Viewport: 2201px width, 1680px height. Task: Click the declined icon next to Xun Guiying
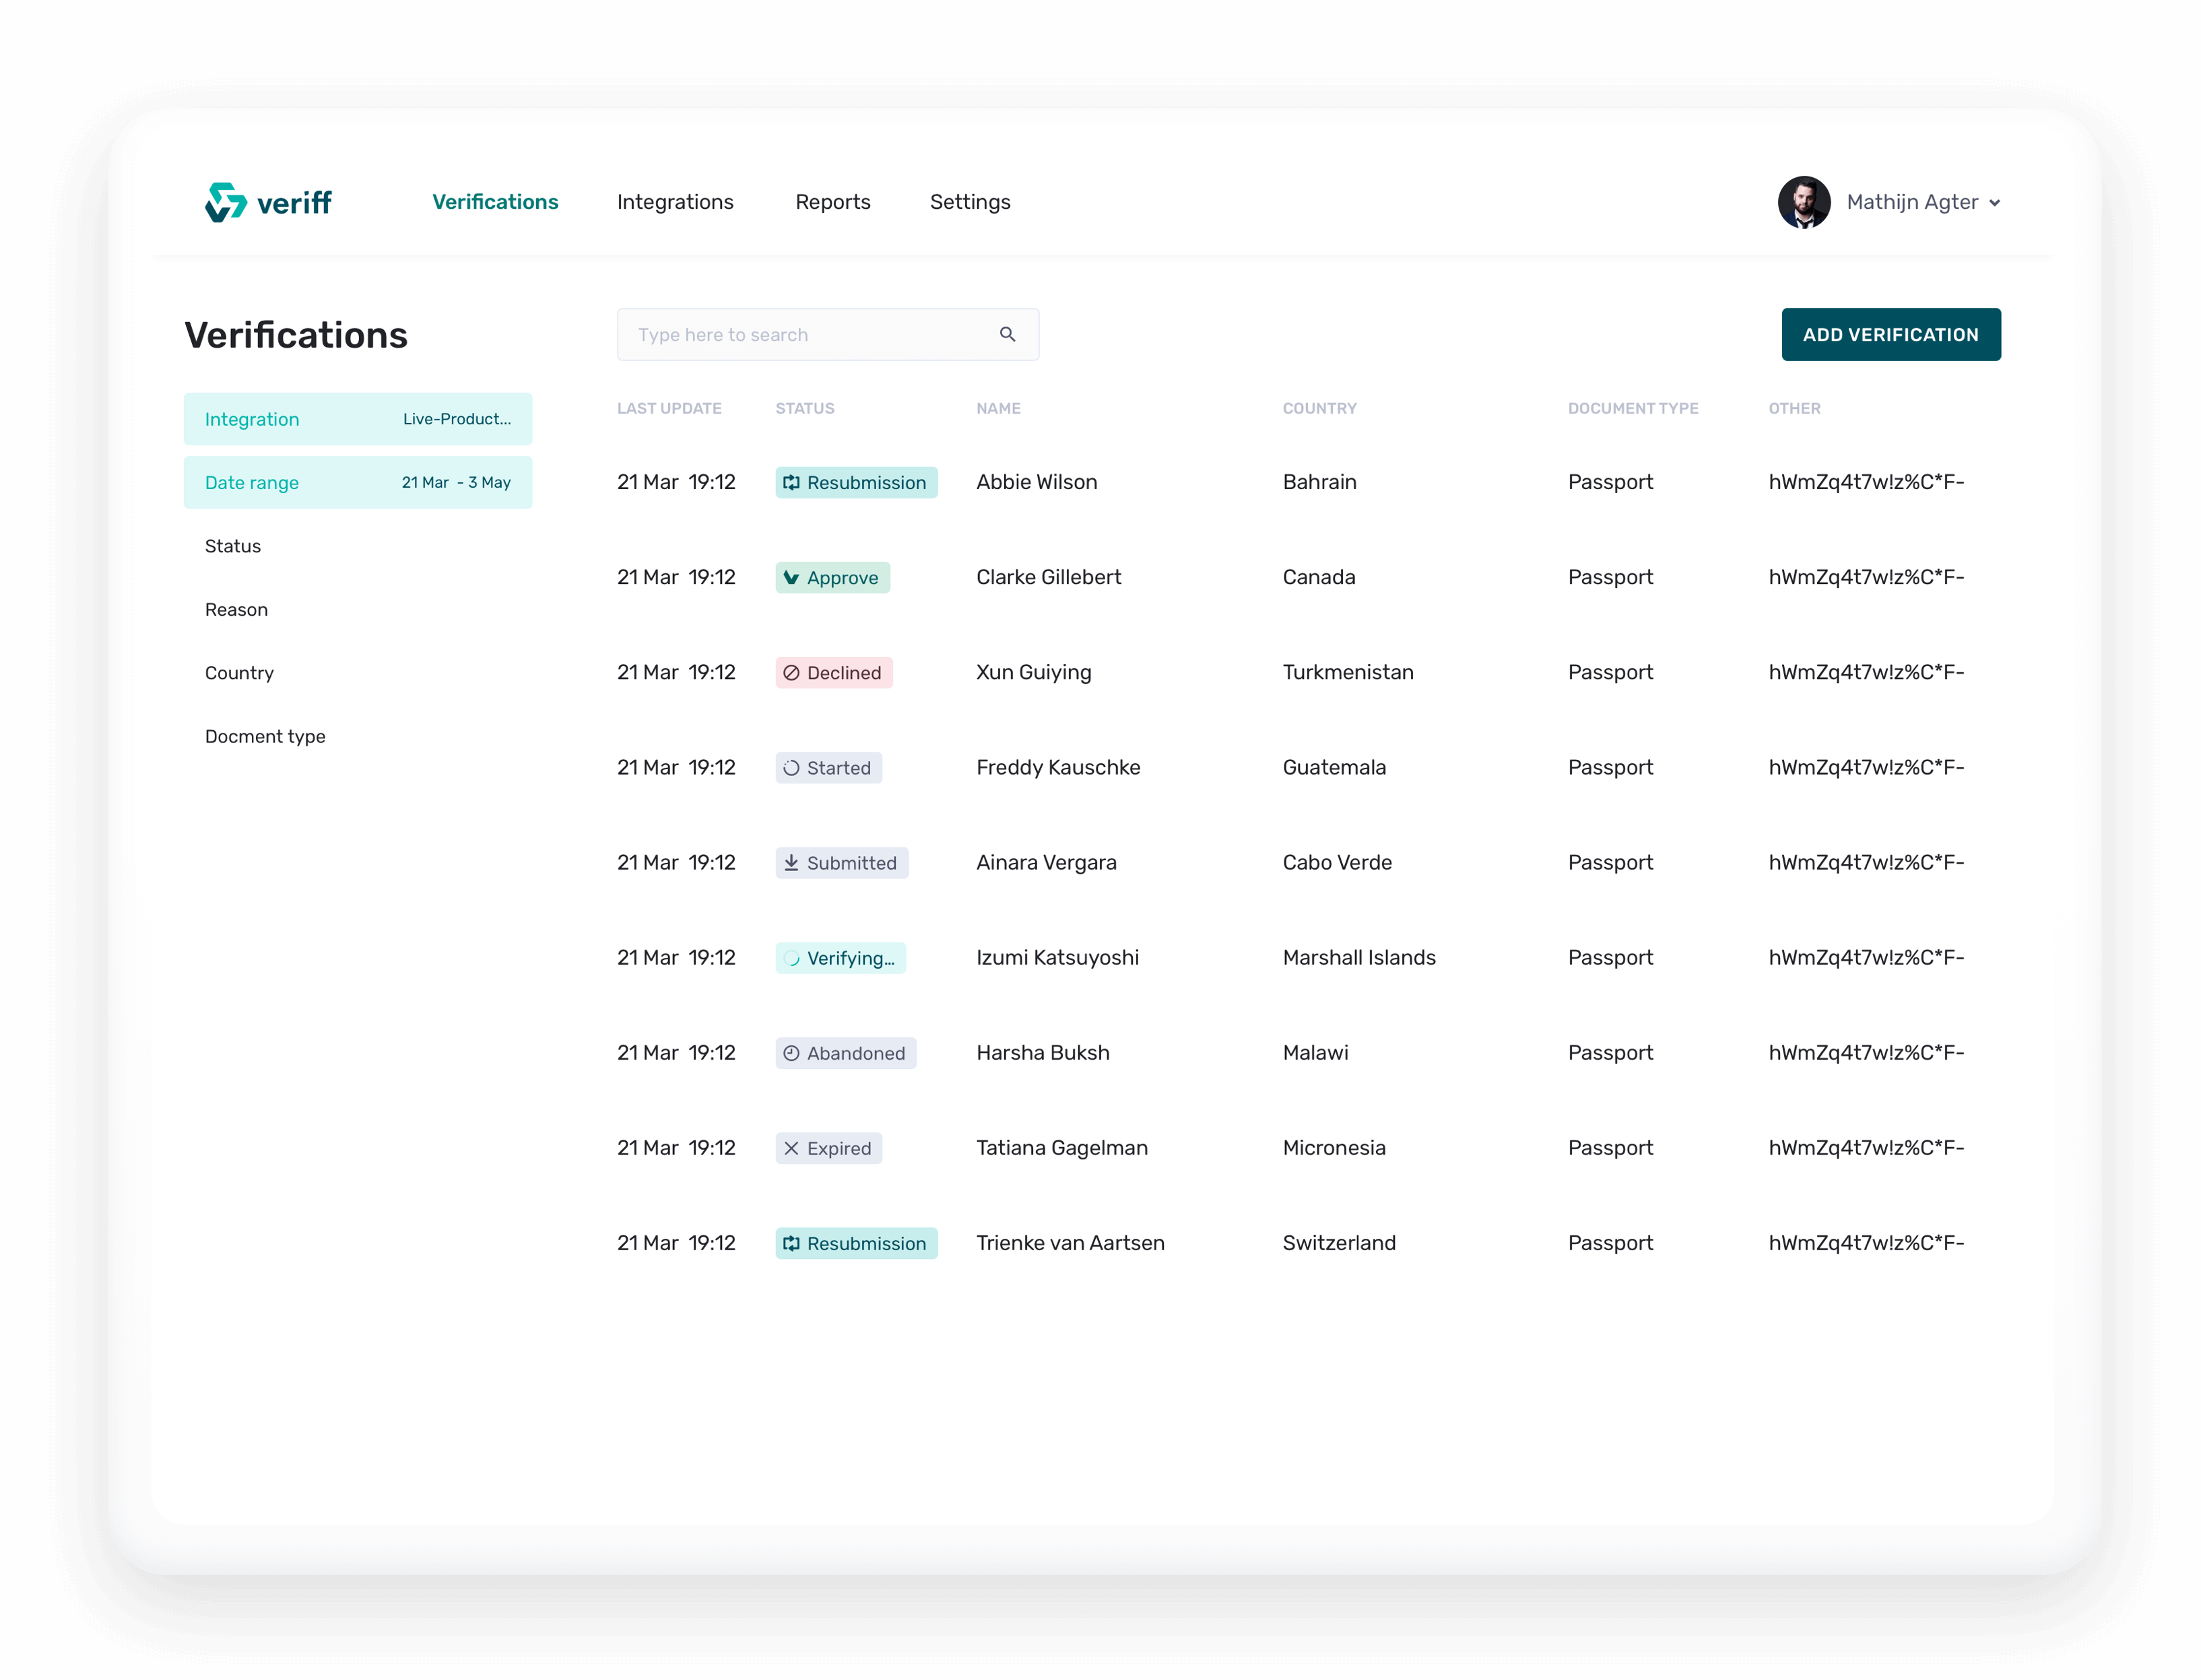point(791,672)
